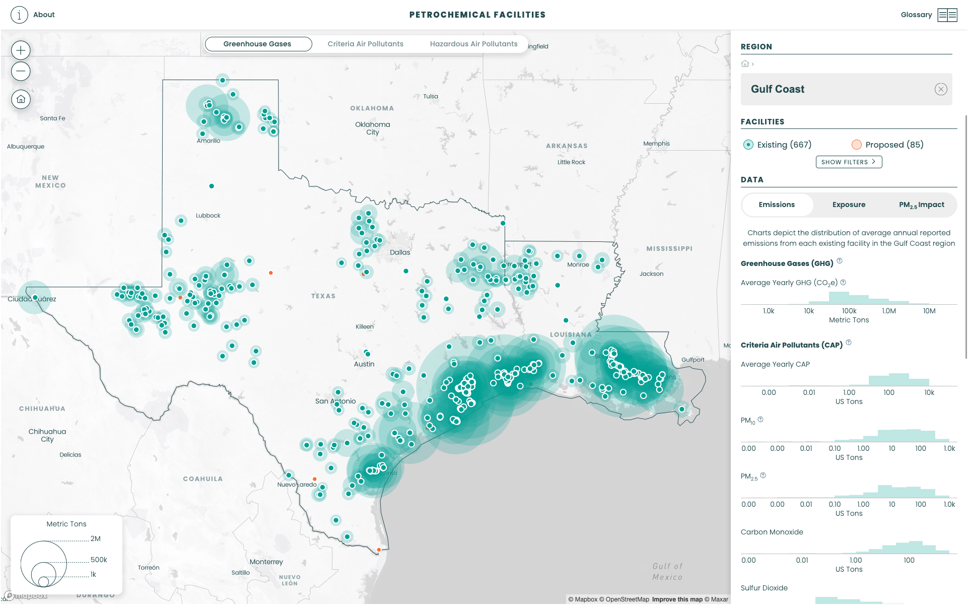Click the region breadcrumb home icon
The height and width of the screenshot is (605, 968).
(x=745, y=64)
